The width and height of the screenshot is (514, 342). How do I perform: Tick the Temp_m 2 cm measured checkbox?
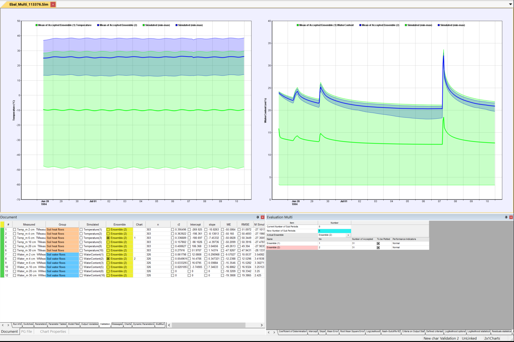15,230
